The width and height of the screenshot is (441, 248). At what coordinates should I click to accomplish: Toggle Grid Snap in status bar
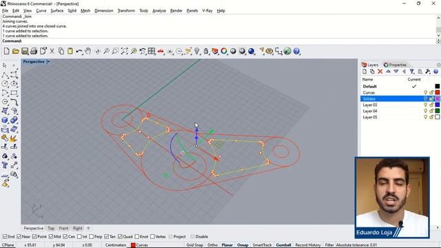coord(194,245)
